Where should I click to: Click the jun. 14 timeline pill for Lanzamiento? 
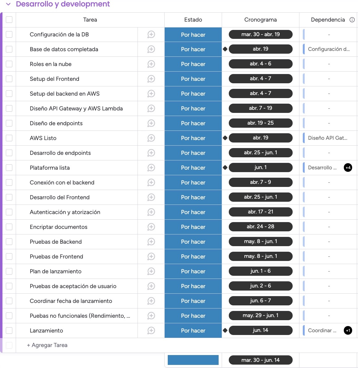261,330
